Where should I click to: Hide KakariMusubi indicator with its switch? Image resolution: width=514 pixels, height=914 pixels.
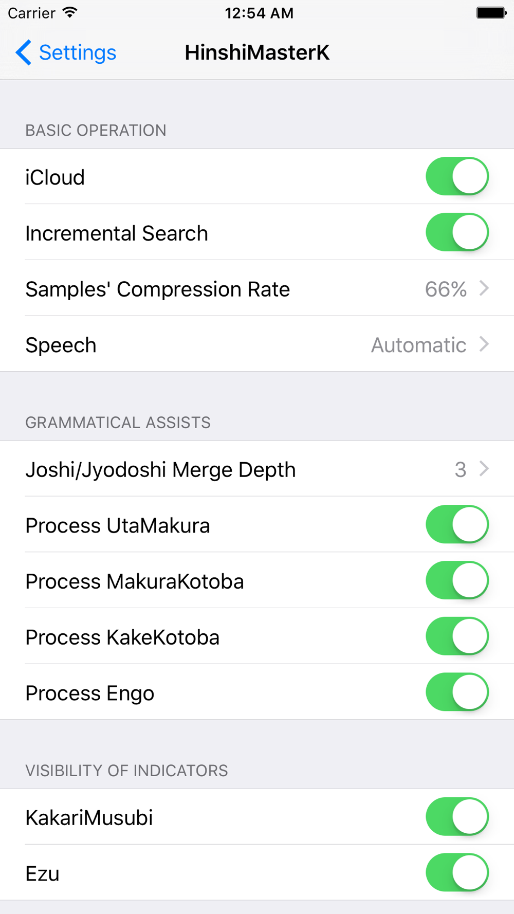coord(457,817)
